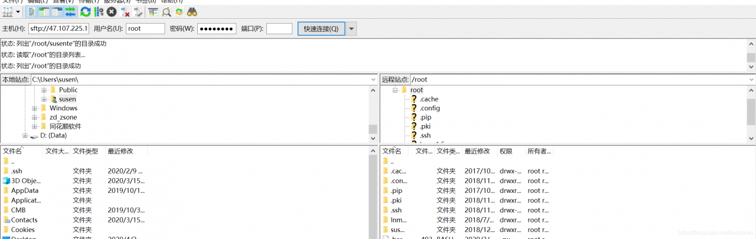Select the .cac... folder in remote list
The image size is (756, 239).
point(399,171)
